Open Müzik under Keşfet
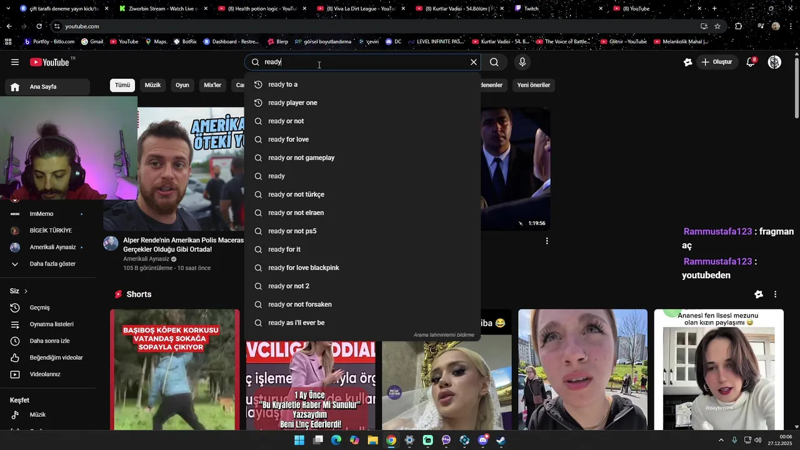Viewport: 800px width, 450px height. [47, 414]
